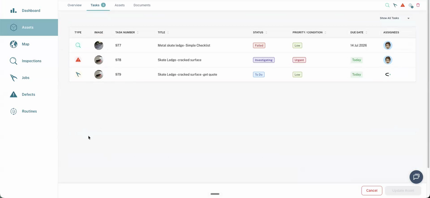Click the Urgent priority badge
Screen dimensions: 430x198
click(299, 60)
